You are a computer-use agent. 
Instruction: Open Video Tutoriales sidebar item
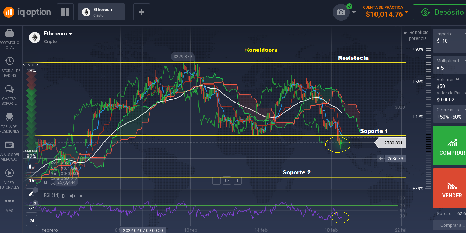click(x=9, y=179)
